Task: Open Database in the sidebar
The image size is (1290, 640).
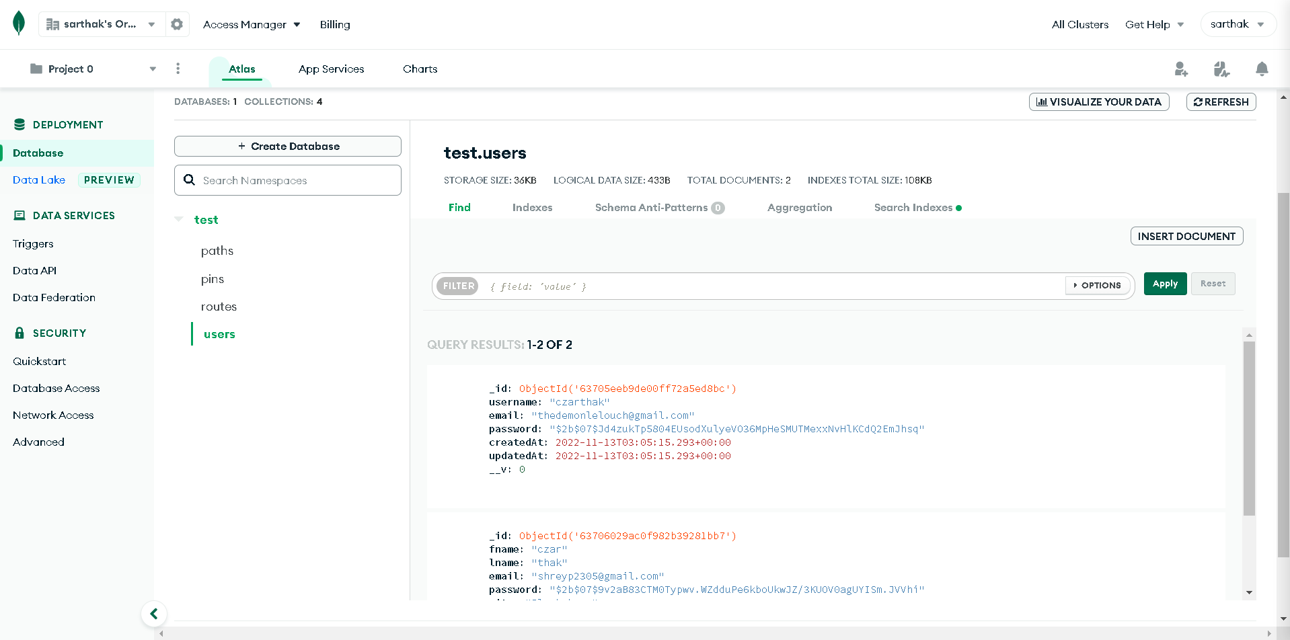Action: 38,153
